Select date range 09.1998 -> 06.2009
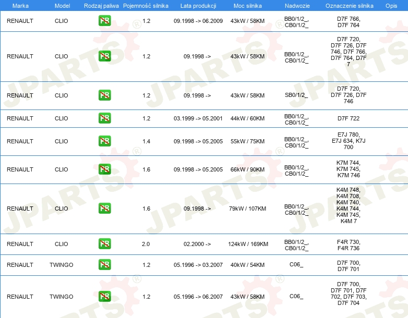Image resolution: width=408 pixels, height=318 pixels. pos(198,21)
